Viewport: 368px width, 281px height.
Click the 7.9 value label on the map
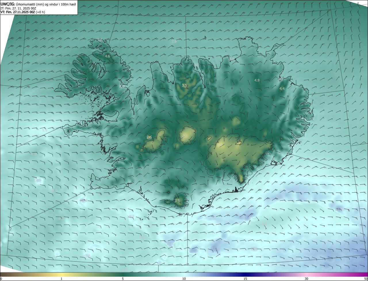coord(174,41)
